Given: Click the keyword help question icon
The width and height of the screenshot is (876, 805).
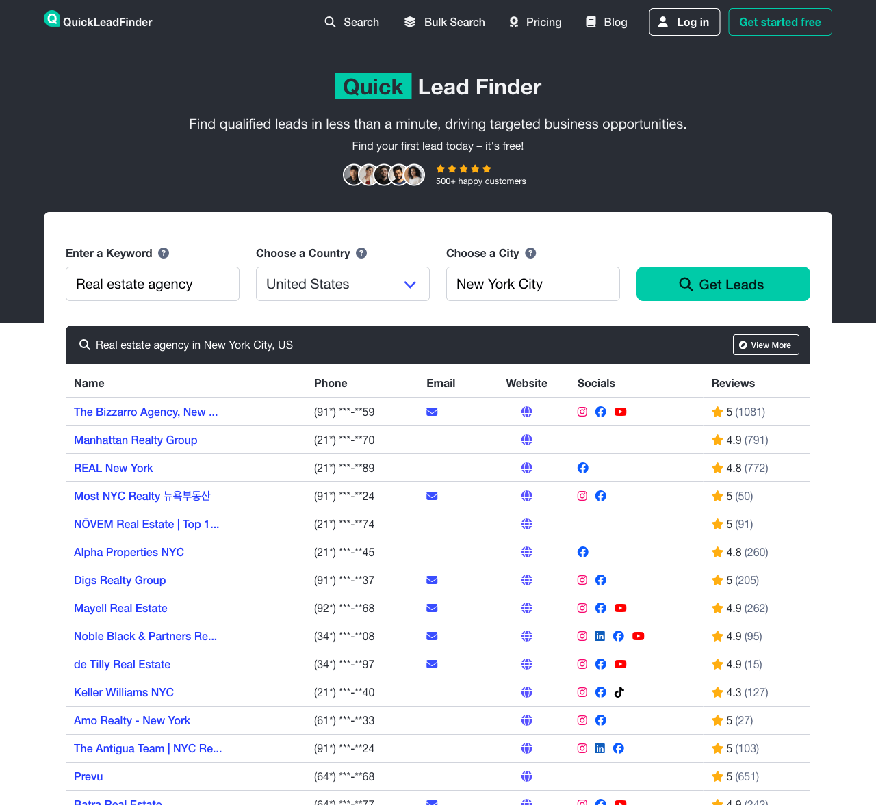Looking at the screenshot, I should (164, 253).
